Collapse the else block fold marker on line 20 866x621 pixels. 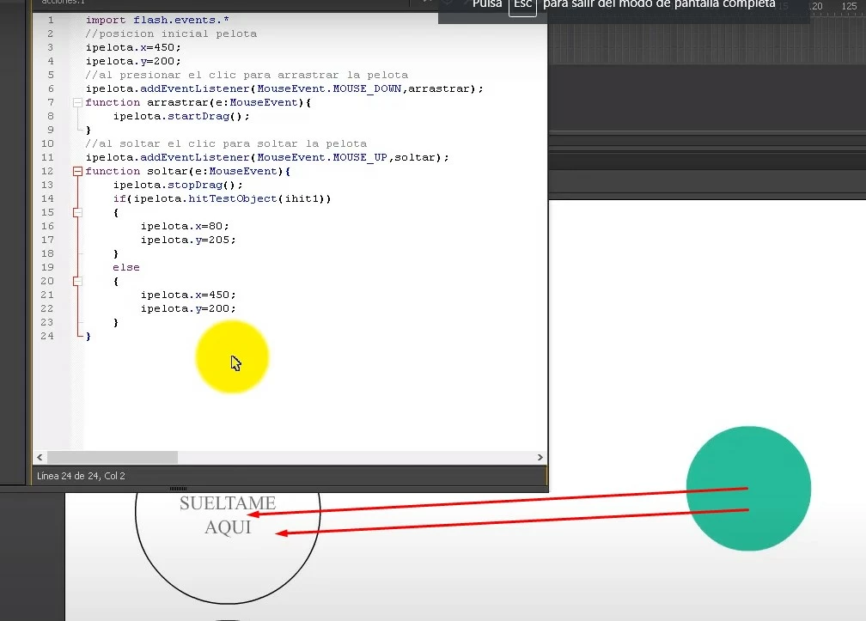coord(77,282)
